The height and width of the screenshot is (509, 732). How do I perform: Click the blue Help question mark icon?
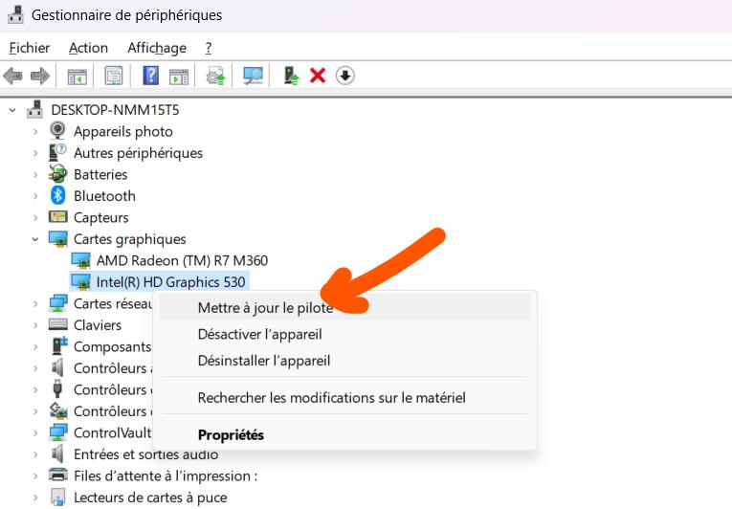(150, 76)
